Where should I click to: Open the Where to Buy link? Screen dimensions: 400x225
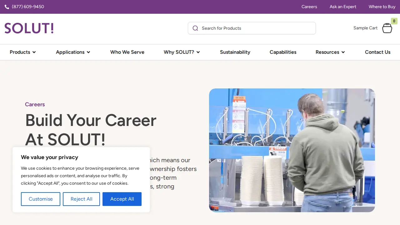point(382,7)
